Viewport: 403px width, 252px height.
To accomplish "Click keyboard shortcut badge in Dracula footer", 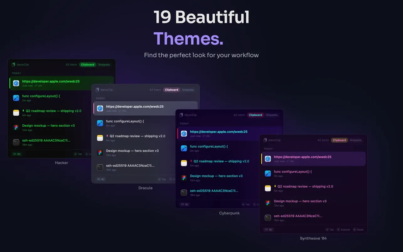I will 101,179.
